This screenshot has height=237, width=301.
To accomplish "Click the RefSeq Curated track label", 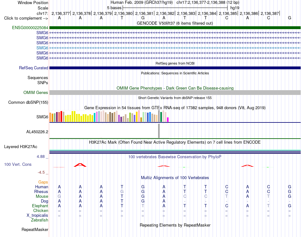I will [x=34, y=68].
